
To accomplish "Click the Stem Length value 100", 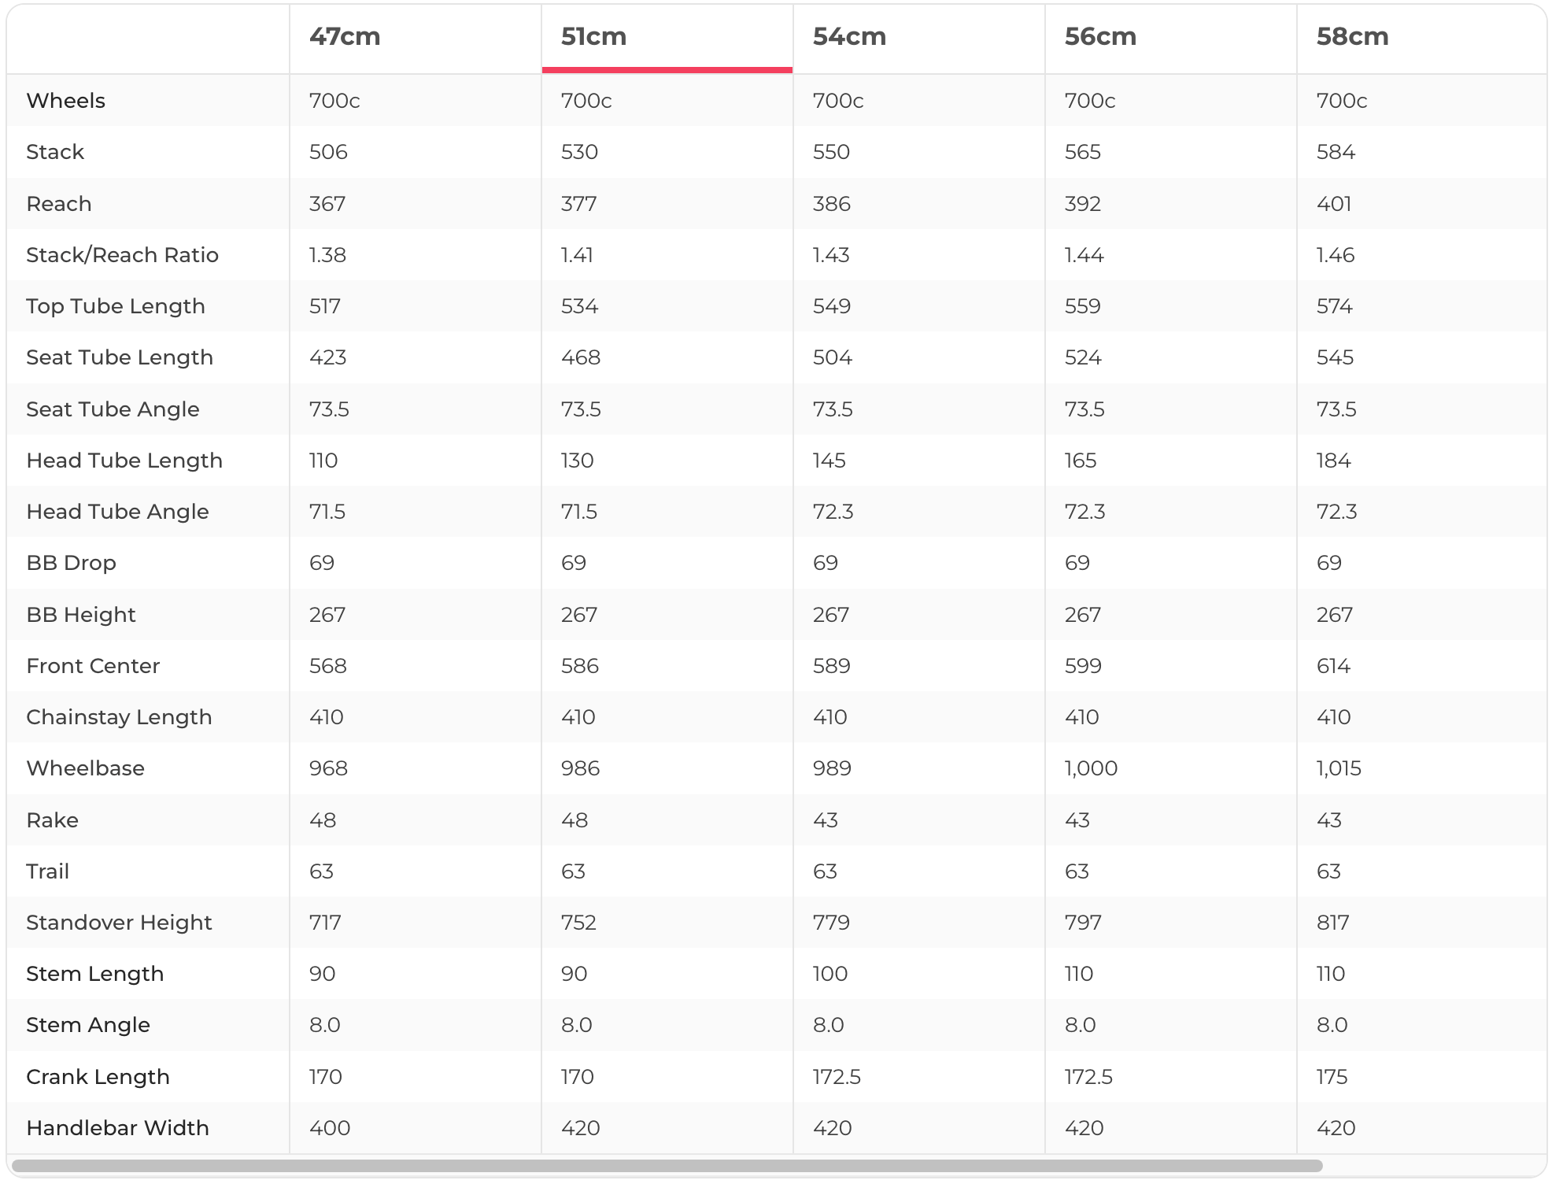I will tap(830, 974).
